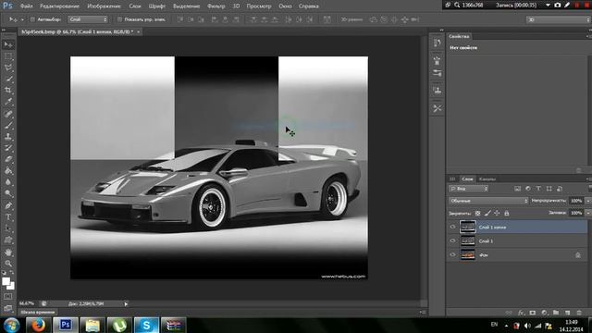Select the Brush tool
Screen dimensions: 592x333
pos(8,125)
